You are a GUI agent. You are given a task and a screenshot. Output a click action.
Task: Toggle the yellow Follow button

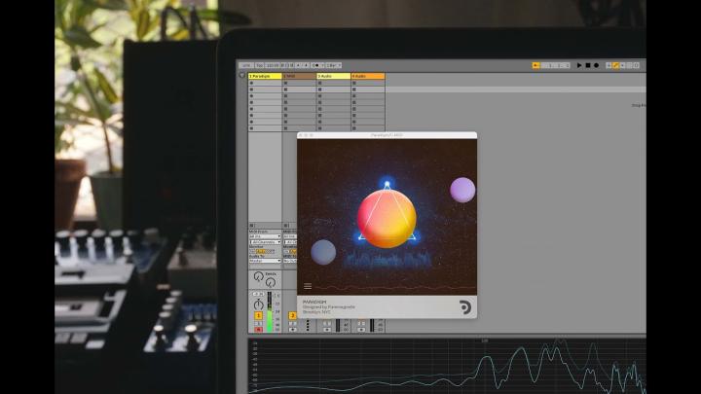535,65
